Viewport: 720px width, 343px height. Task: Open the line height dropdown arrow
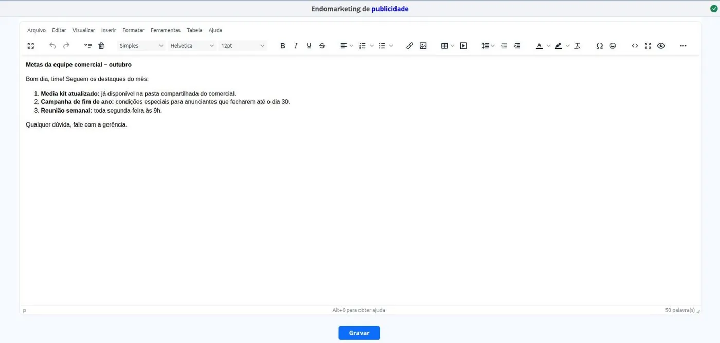point(493,46)
